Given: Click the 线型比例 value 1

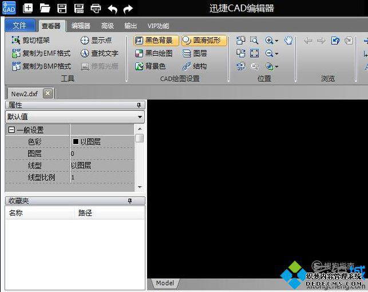Looking at the screenshot, I should point(102,177).
